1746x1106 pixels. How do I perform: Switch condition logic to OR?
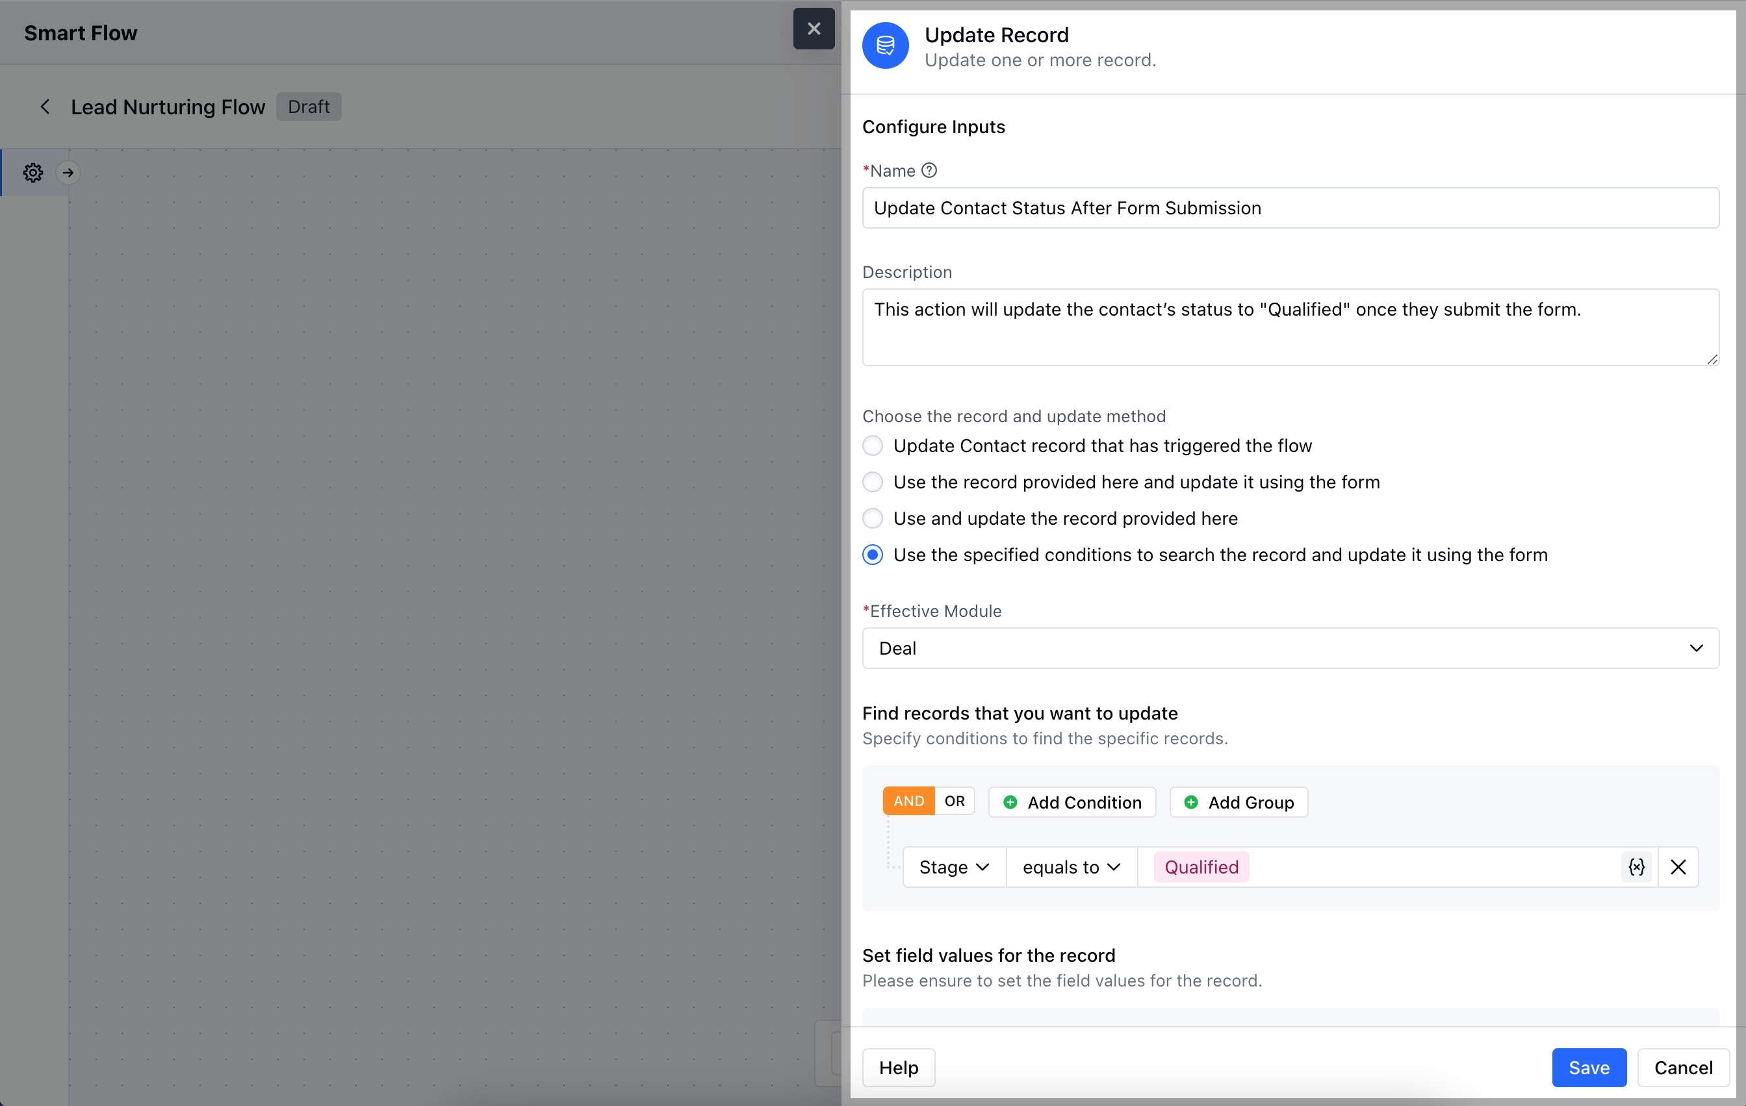click(954, 801)
